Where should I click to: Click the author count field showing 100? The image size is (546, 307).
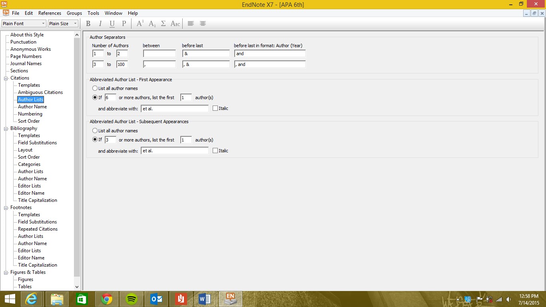[x=122, y=64]
